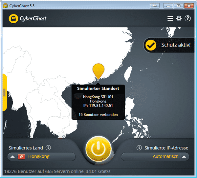Click the Schutz aktiv! status badge

[169, 45]
